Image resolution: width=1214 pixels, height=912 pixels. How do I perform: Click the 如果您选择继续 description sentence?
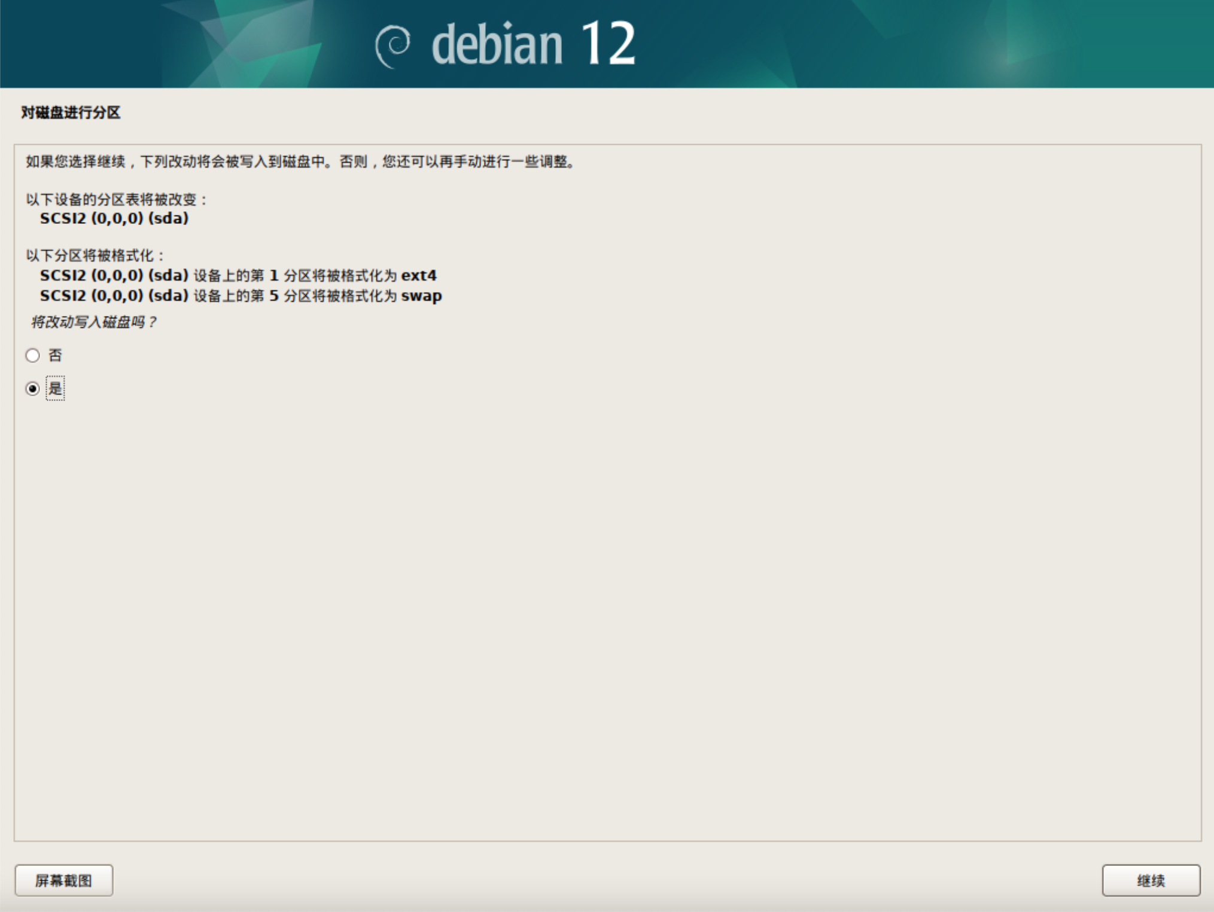tap(301, 162)
